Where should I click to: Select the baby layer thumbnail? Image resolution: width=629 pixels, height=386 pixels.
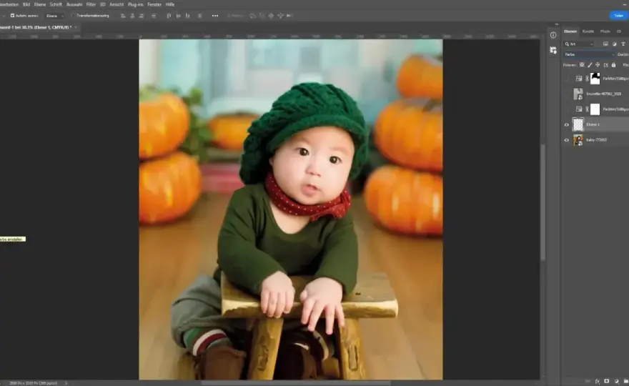[578, 140]
